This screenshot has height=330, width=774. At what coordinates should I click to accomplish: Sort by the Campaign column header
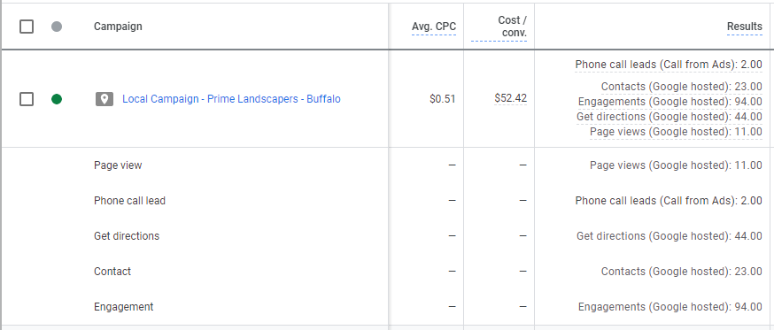(x=118, y=27)
